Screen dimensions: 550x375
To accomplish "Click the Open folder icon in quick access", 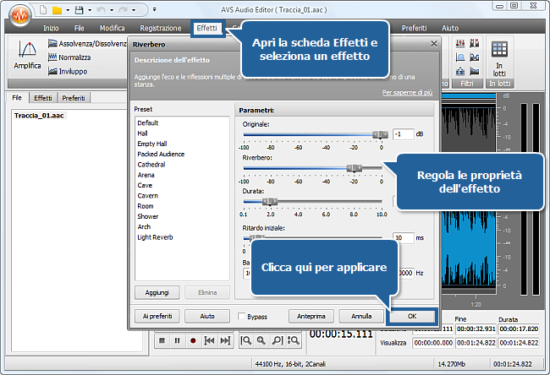I will [58, 10].
